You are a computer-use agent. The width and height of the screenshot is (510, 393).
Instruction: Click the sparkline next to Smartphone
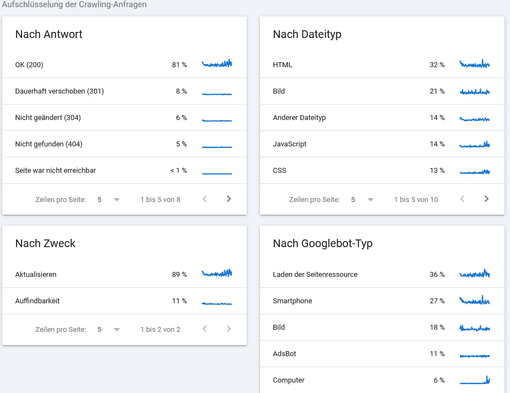(x=474, y=301)
